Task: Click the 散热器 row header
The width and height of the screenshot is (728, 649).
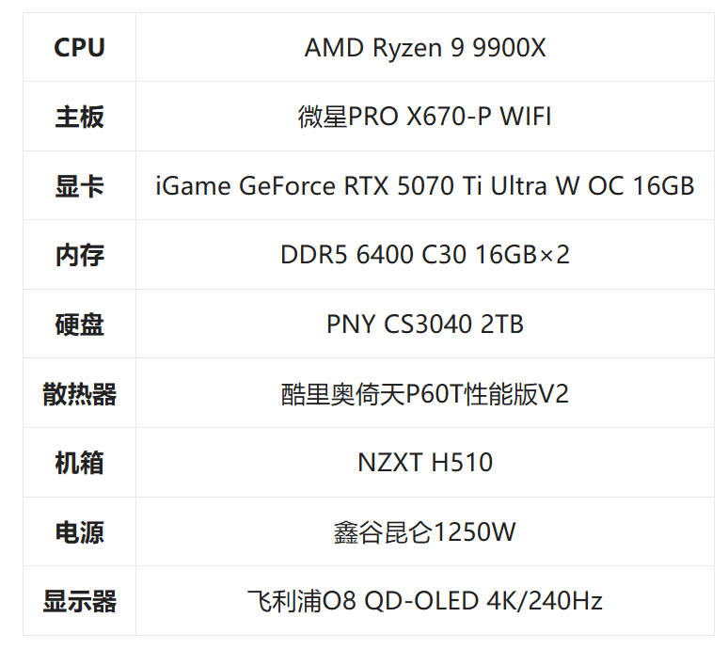Action: [79, 394]
